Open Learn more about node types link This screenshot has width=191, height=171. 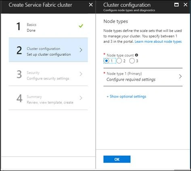[x=158, y=42]
